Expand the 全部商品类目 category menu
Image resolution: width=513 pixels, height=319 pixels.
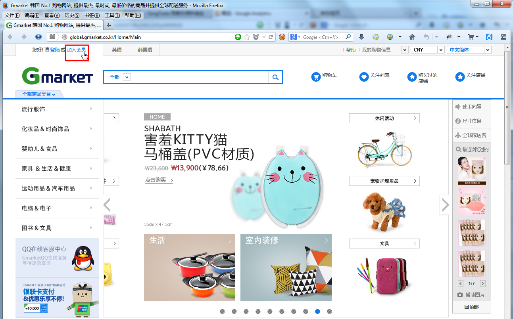coord(39,94)
